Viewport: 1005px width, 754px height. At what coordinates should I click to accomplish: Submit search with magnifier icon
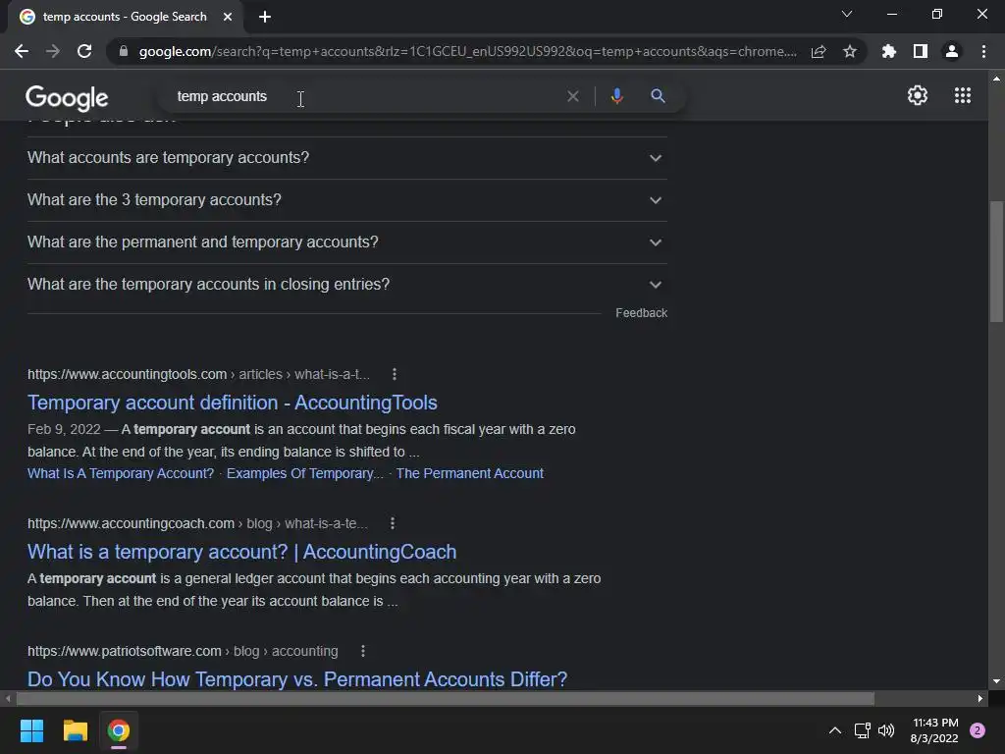[658, 96]
